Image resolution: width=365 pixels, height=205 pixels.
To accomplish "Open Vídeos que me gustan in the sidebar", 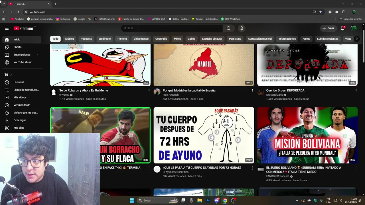I will point(21,113).
